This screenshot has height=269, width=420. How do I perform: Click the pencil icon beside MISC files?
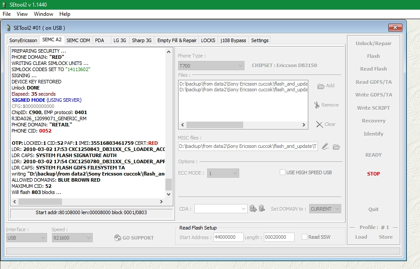click(x=325, y=147)
